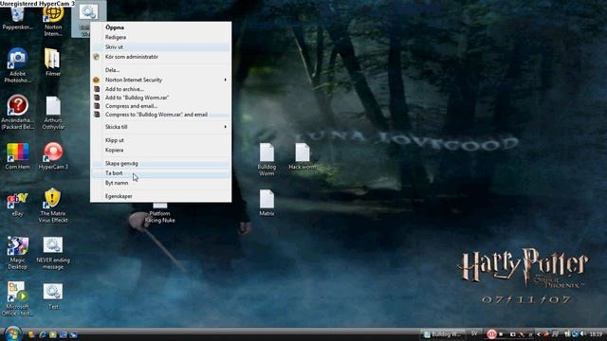Image resolution: width=607 pixels, height=341 pixels.
Task: Choose Add to archive... entry
Action: coord(160,89)
